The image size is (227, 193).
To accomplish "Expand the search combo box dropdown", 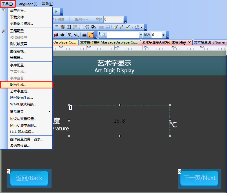I will click(141, 35).
